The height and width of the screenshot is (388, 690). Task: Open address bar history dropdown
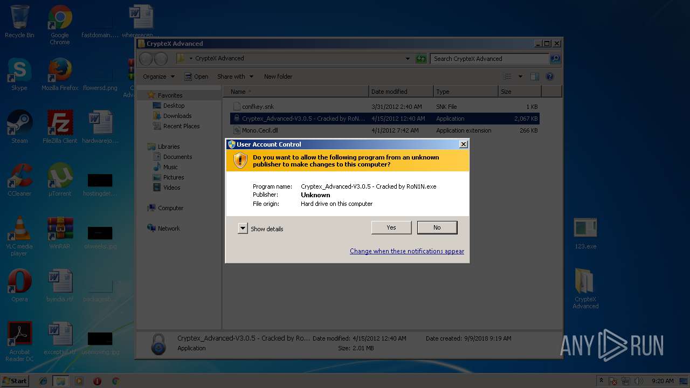[408, 59]
